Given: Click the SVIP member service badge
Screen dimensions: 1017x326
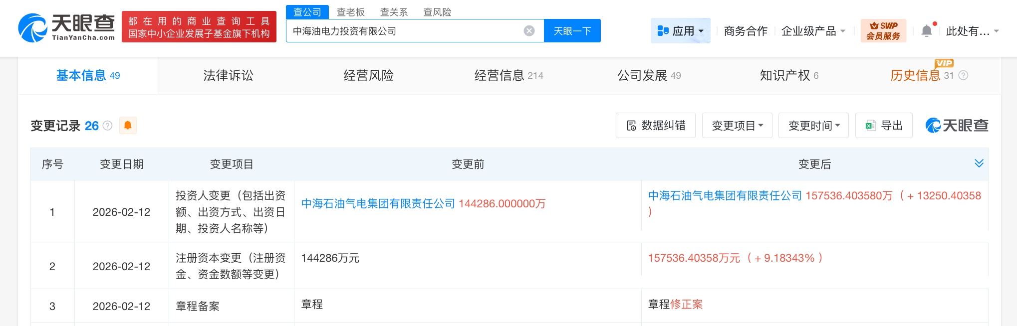Looking at the screenshot, I should 883,31.
